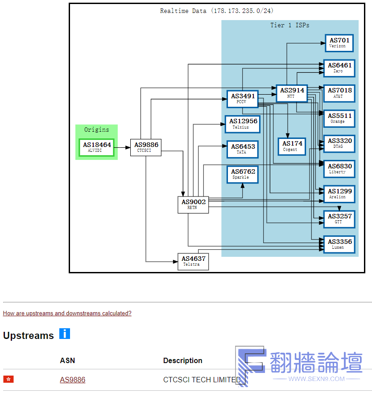Select the AS7018 AT&T node
372x393 pixels.
click(x=339, y=93)
